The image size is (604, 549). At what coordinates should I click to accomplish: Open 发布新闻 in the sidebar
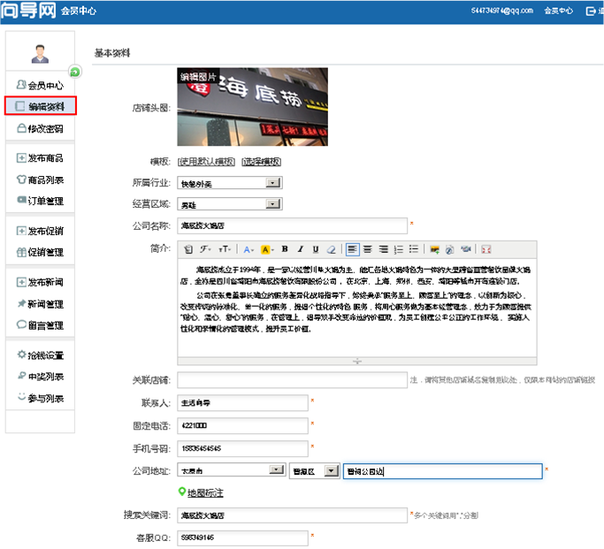(x=40, y=282)
